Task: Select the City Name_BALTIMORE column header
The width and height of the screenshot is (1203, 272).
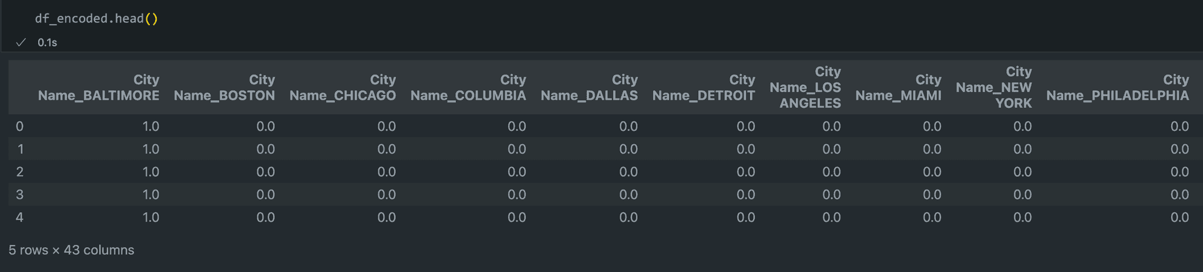Action: coord(99,88)
